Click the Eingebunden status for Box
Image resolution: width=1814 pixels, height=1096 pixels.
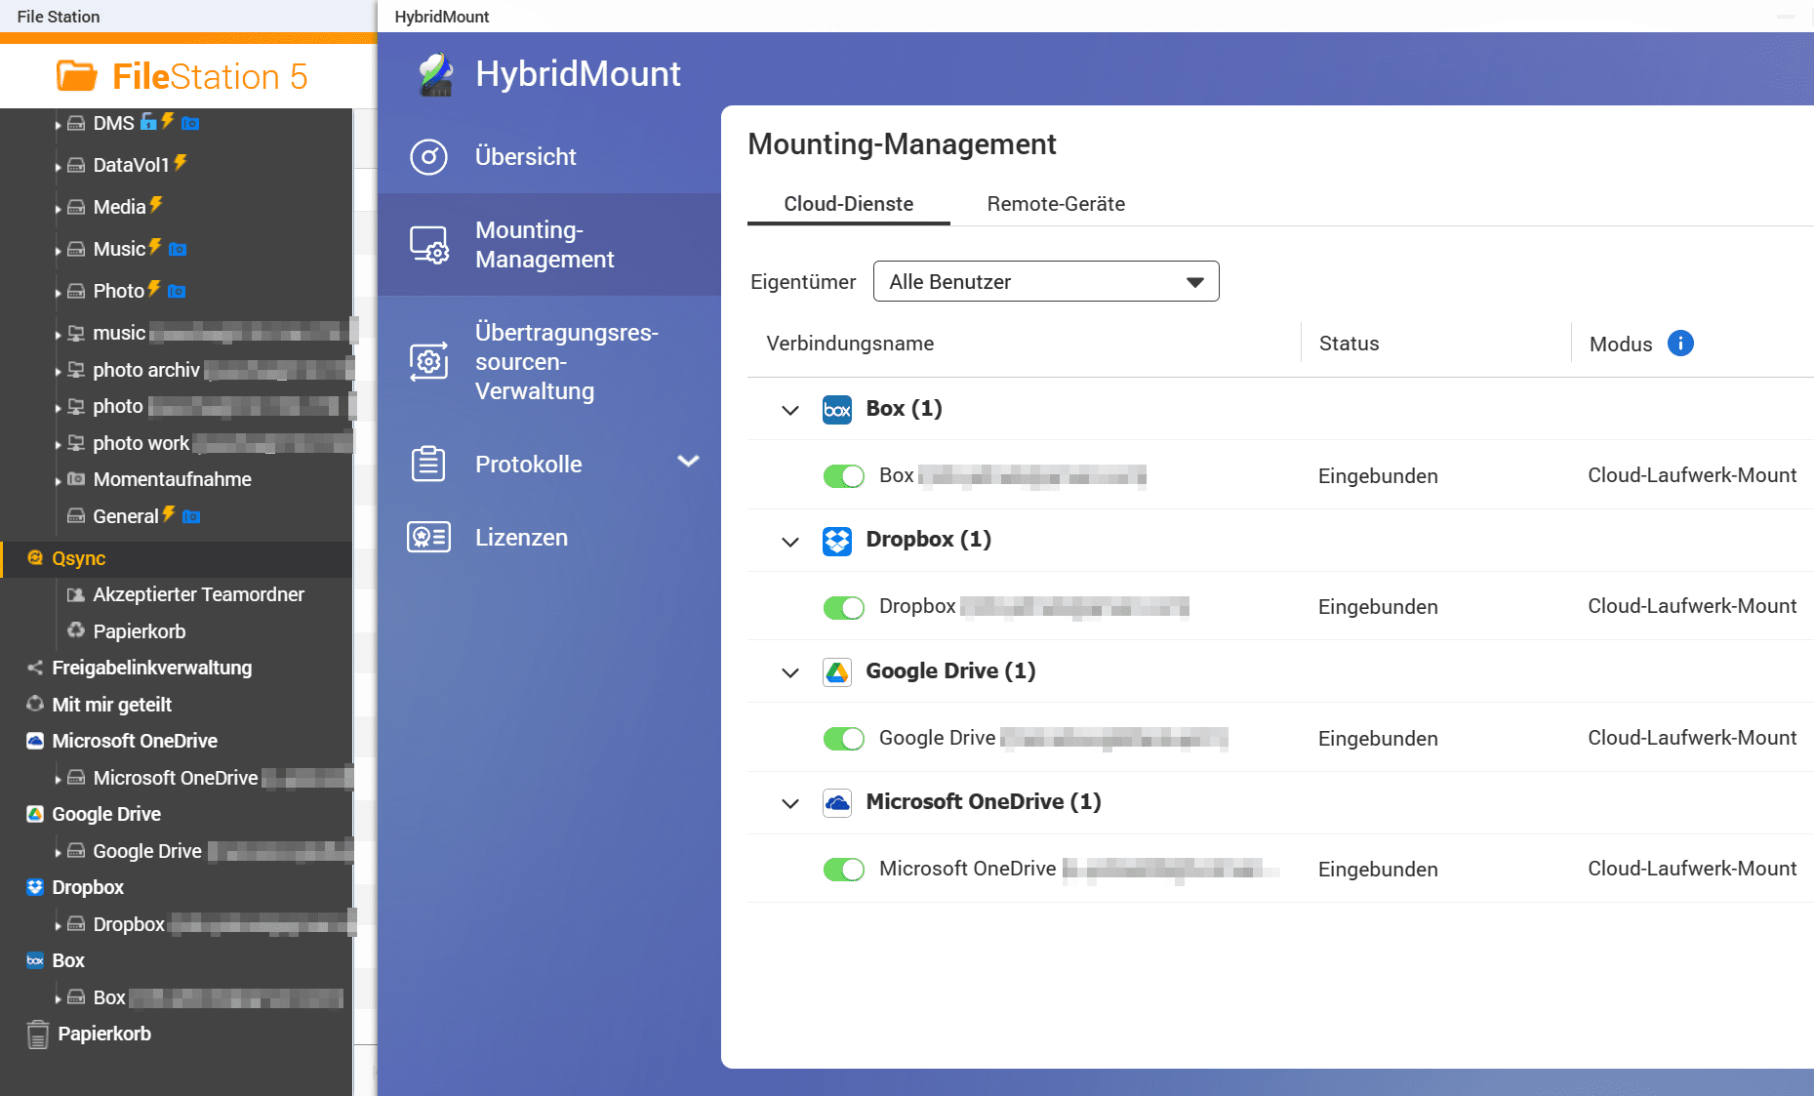(1378, 476)
